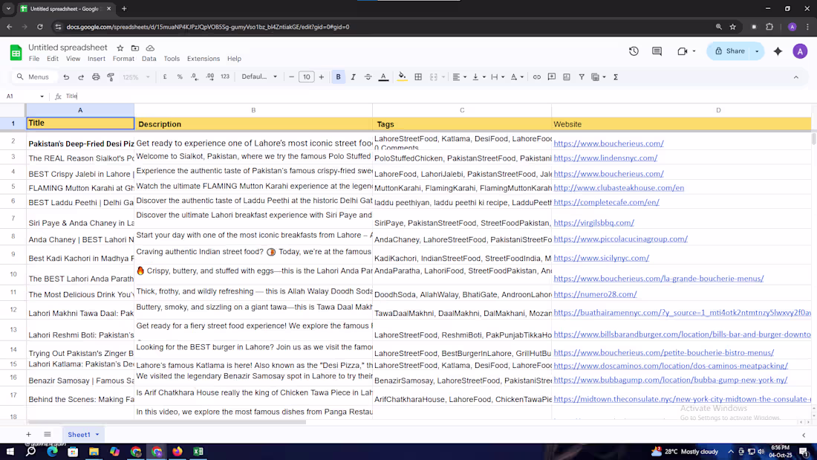Screen dimensions: 817x460
Task: Open Name box dropdown for A1
Action: tap(42, 97)
